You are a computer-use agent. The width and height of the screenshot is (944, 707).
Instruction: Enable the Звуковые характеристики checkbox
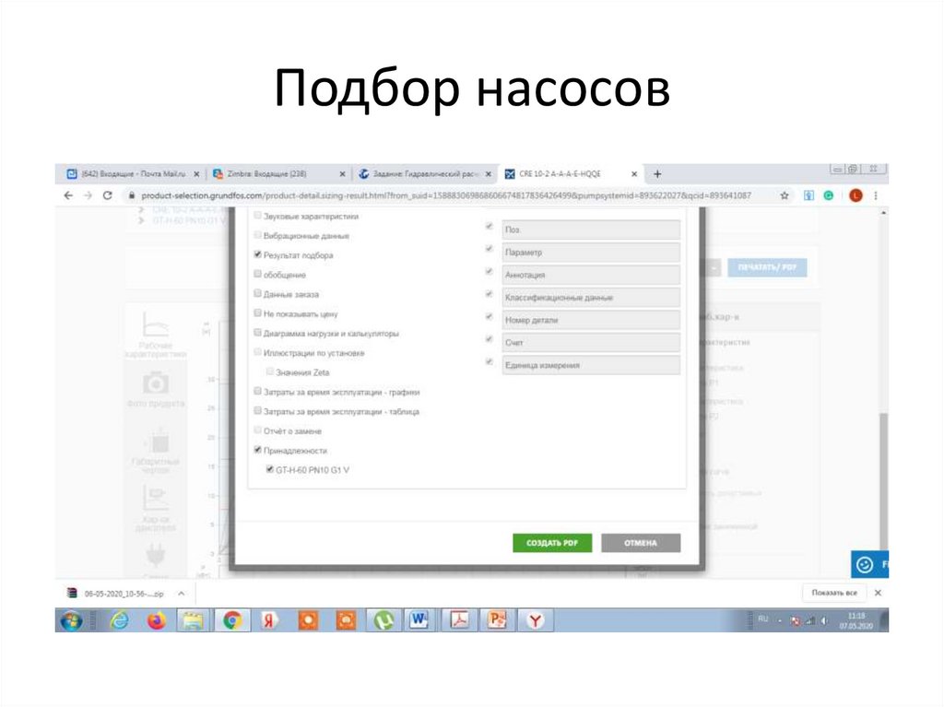click(257, 216)
